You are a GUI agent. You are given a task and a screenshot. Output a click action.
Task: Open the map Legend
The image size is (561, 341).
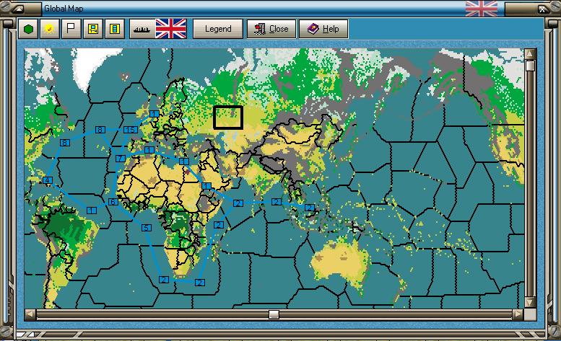coord(218,29)
